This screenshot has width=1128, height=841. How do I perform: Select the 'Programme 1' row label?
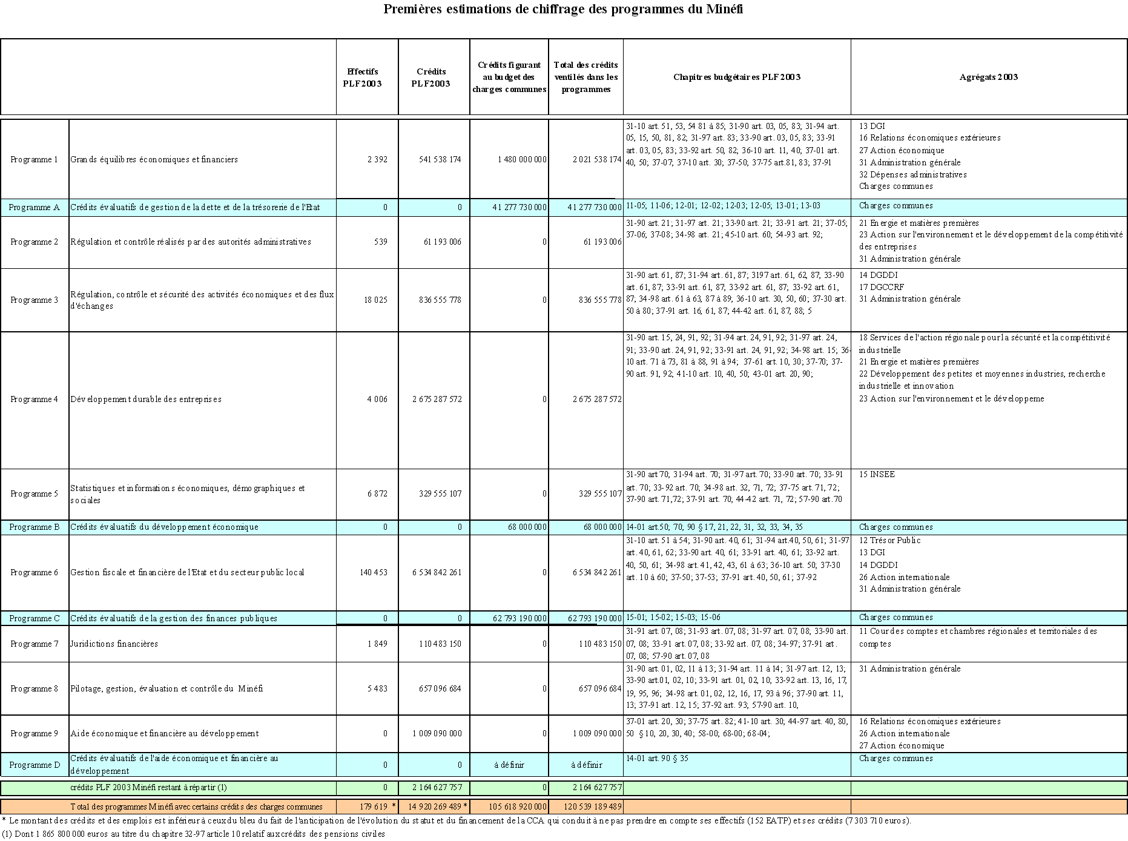pos(35,159)
